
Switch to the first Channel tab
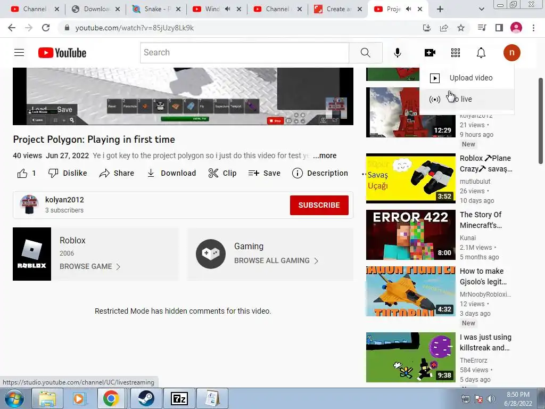point(35,9)
